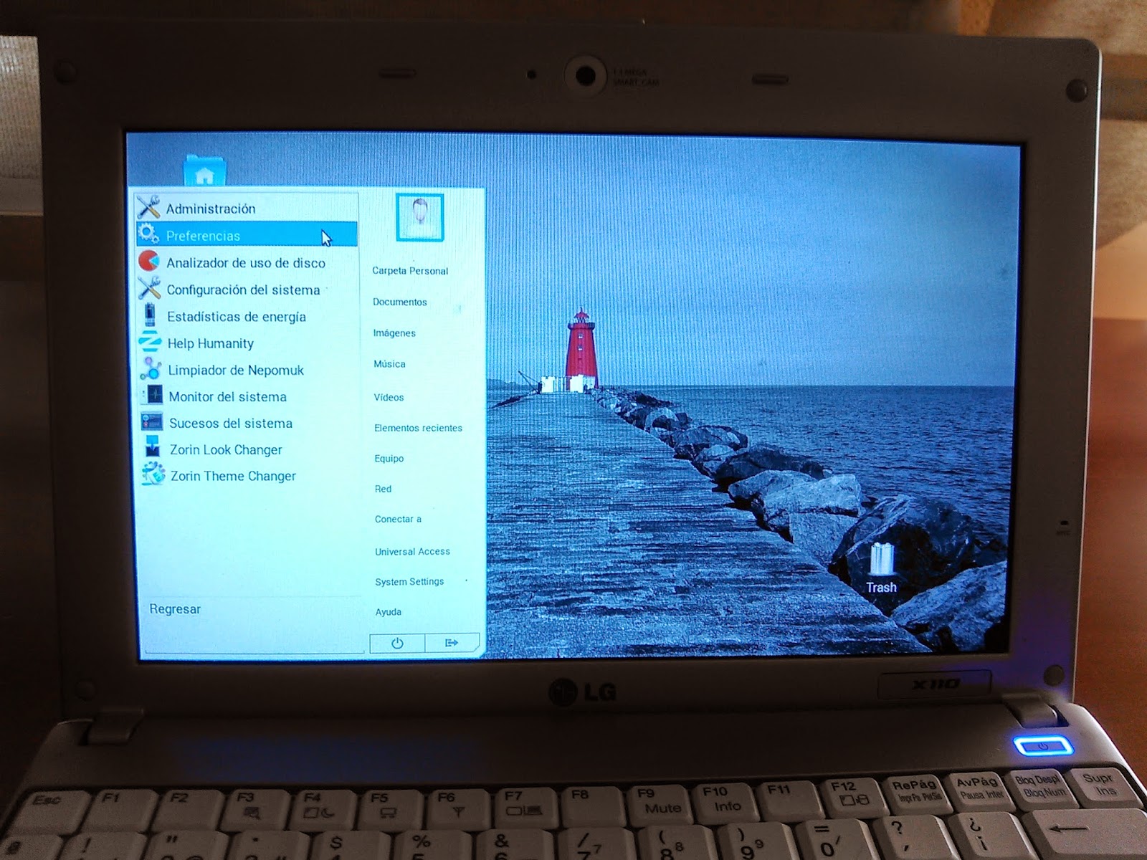Open Red network places

coord(383,489)
